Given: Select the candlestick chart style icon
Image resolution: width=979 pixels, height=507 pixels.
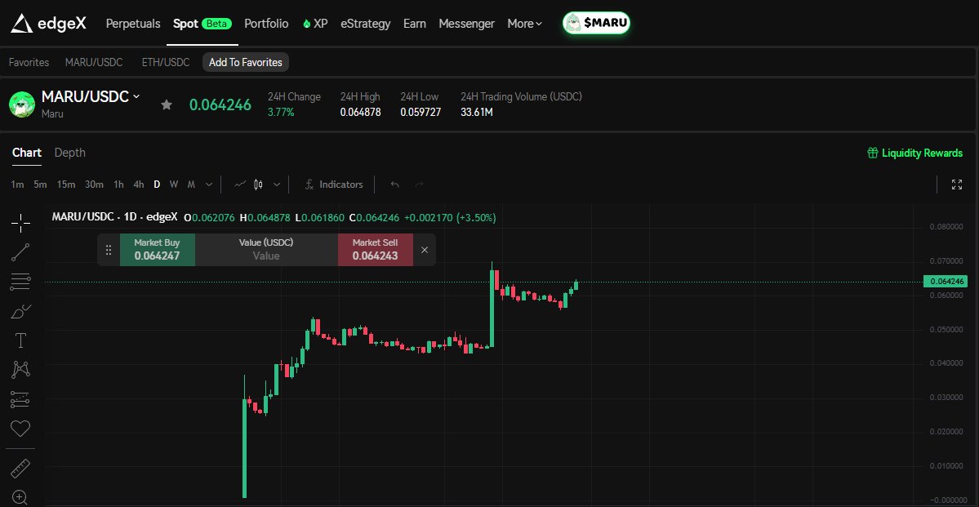Looking at the screenshot, I should [x=259, y=185].
